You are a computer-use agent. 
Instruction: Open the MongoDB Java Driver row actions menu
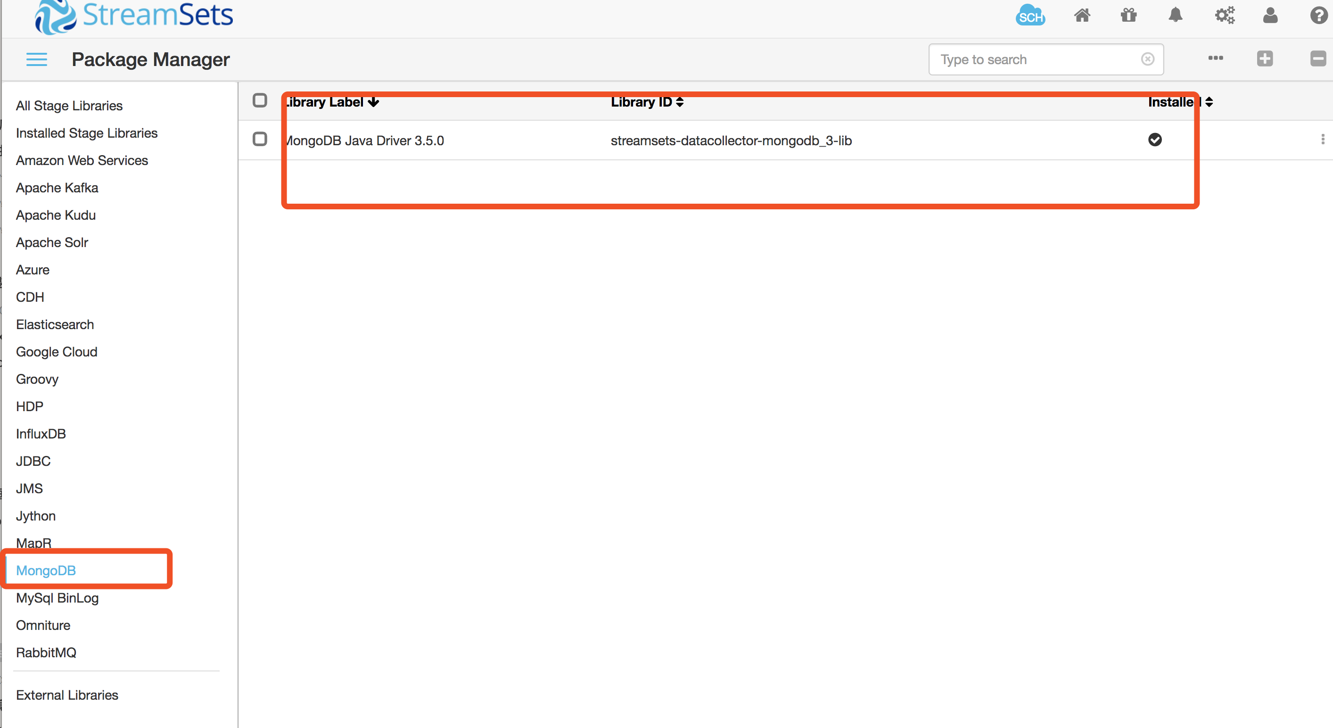pyautogui.click(x=1323, y=139)
